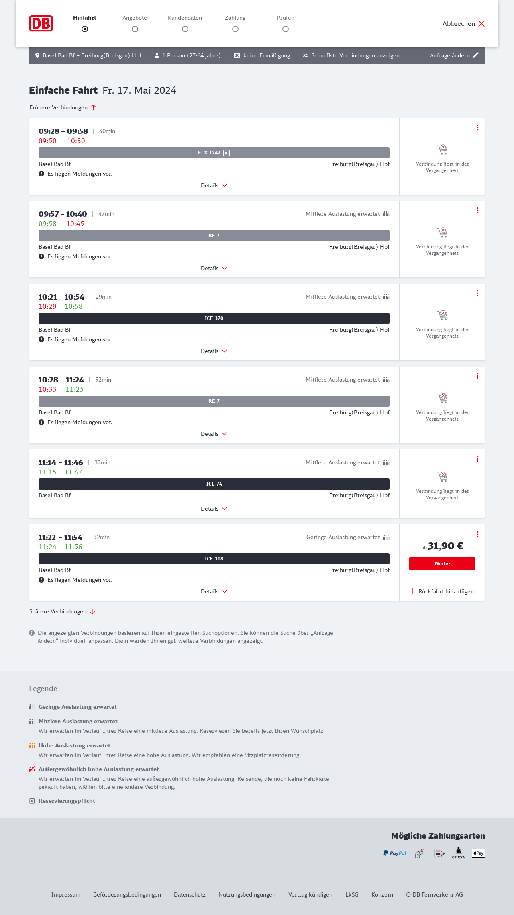Open three-dot menu for FLX 1242 connection

point(477,127)
